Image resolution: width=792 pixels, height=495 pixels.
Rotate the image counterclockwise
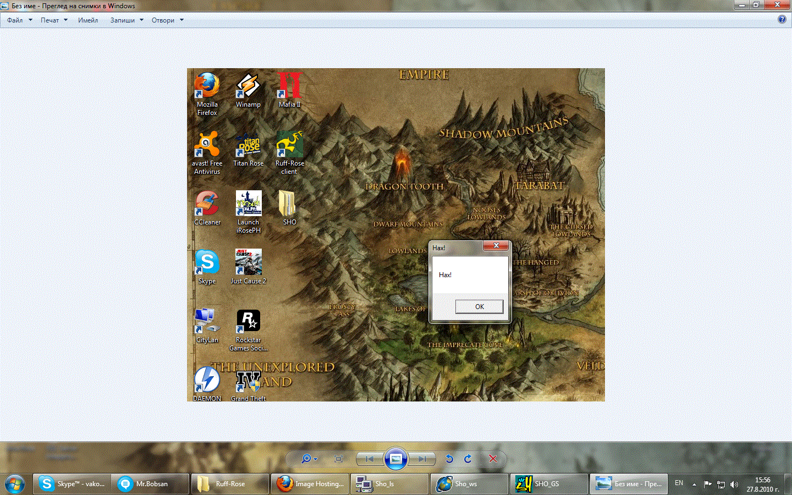pos(449,459)
